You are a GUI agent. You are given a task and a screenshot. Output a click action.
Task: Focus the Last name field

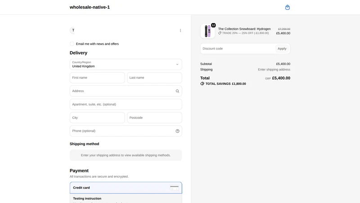click(x=154, y=78)
